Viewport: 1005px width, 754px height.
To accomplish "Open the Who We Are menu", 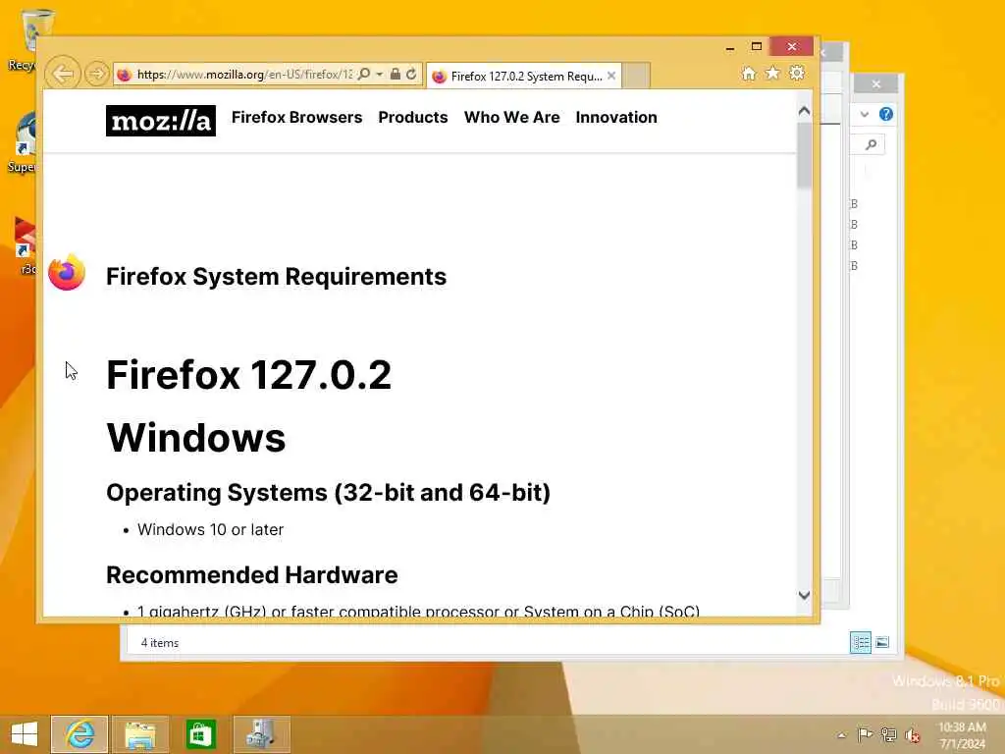I will pyautogui.click(x=511, y=118).
